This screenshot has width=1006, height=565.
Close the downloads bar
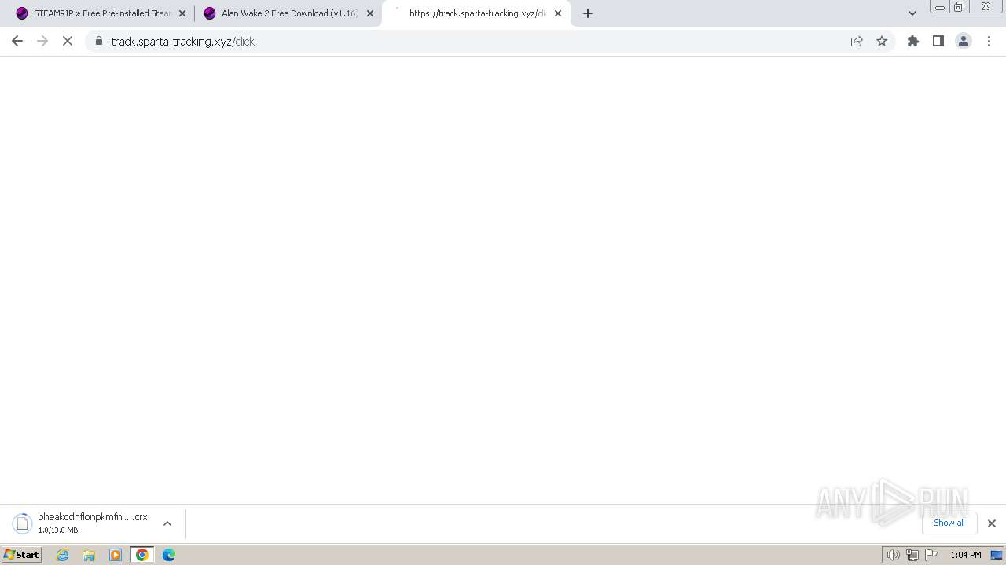point(992,523)
